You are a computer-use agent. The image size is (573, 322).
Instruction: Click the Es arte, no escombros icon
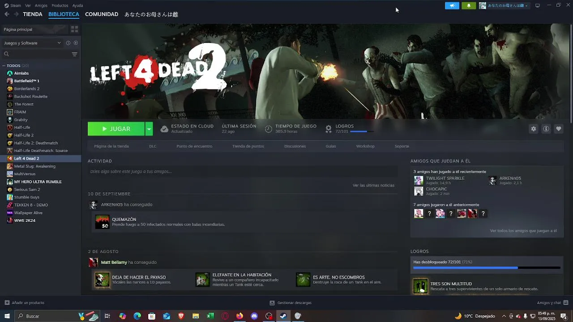tap(303, 280)
